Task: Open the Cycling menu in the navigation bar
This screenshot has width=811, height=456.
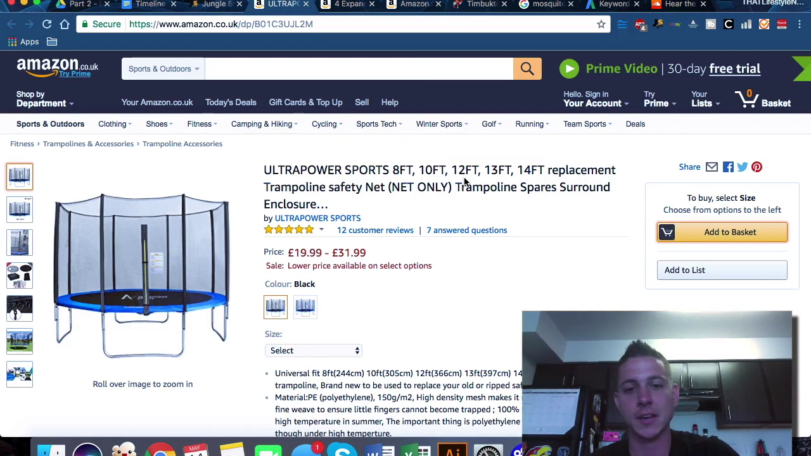Action: (327, 124)
